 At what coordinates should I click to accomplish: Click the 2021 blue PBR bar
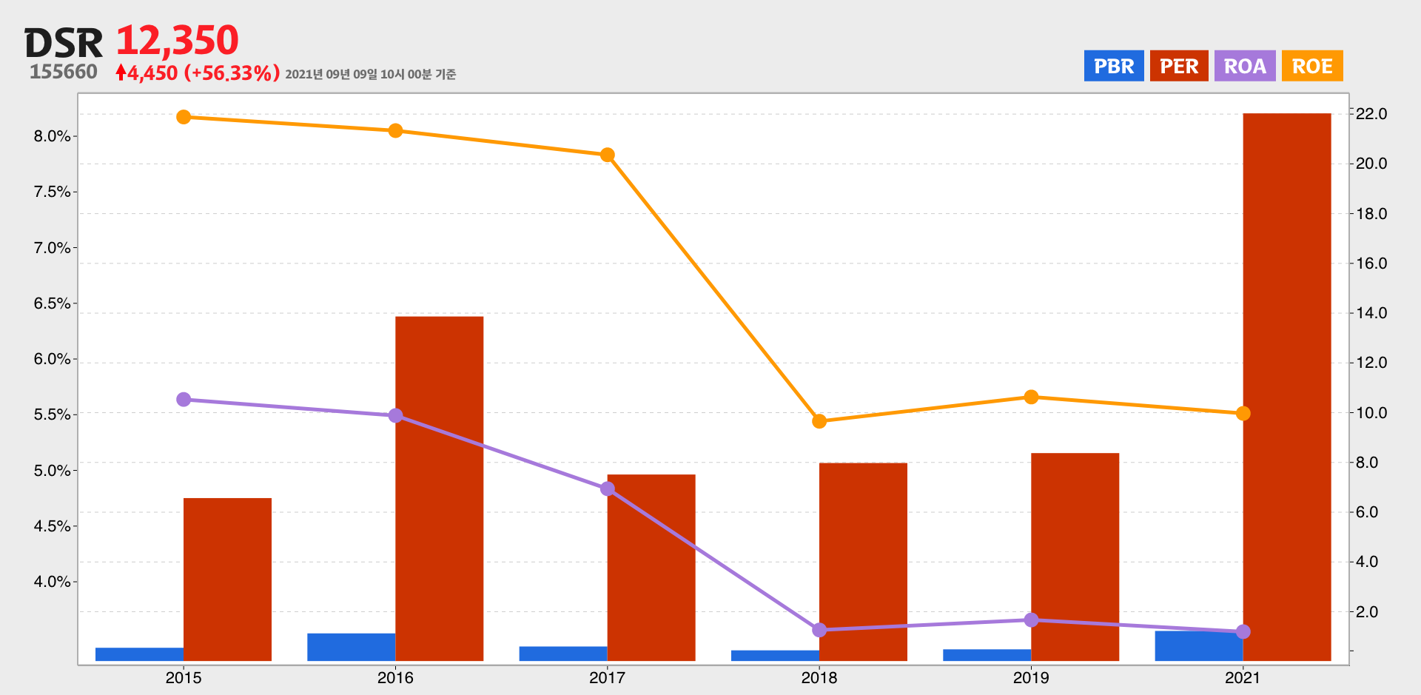pos(1199,646)
